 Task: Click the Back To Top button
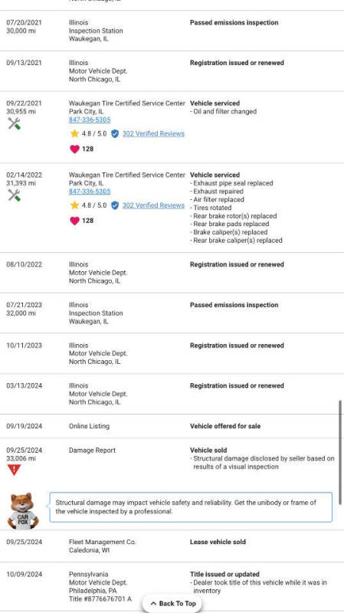click(x=172, y=603)
